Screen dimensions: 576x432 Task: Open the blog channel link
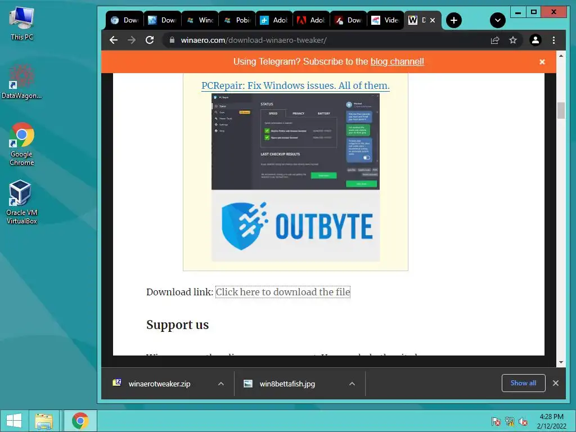[x=397, y=62]
